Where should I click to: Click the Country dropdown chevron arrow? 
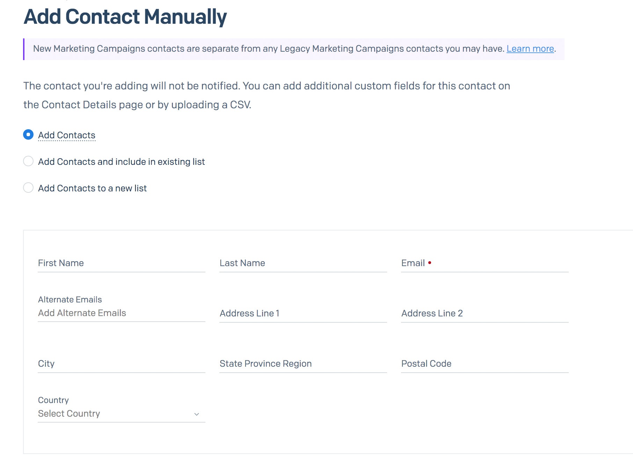[x=197, y=414]
